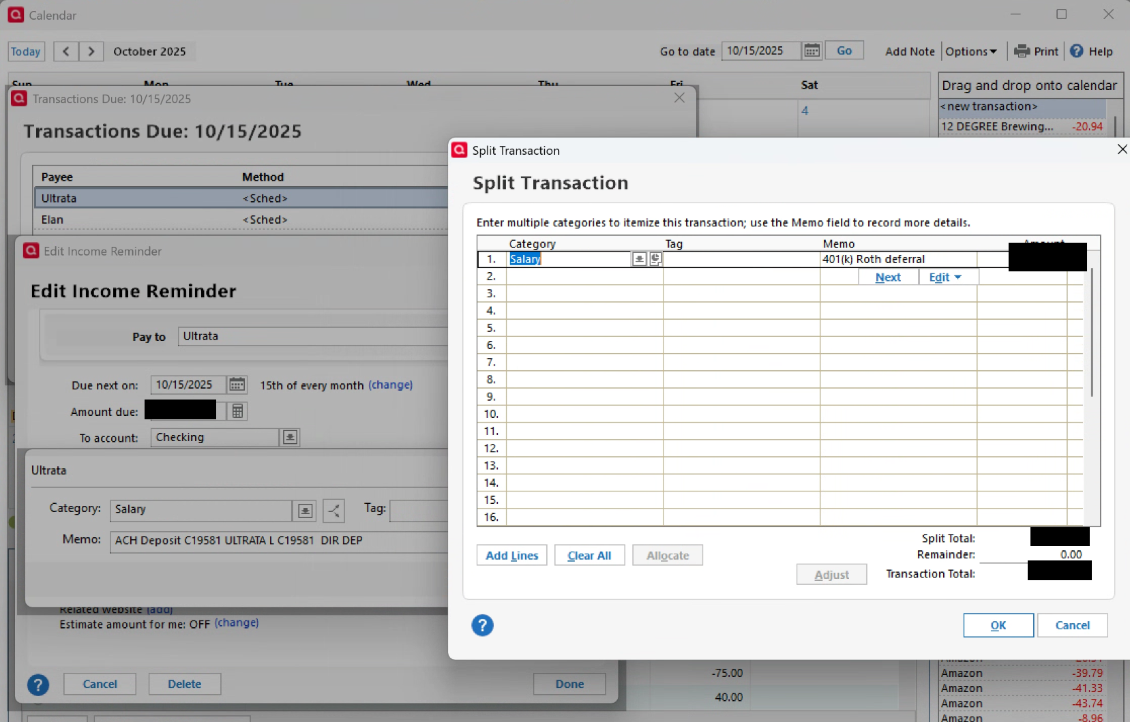
Task: Click the Print icon in Calendar
Action: (x=1022, y=51)
